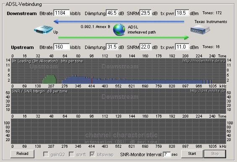Image resolution: width=237 pixels, height=162 pixels.
Task: Click the Reload button
Action: coord(22,154)
